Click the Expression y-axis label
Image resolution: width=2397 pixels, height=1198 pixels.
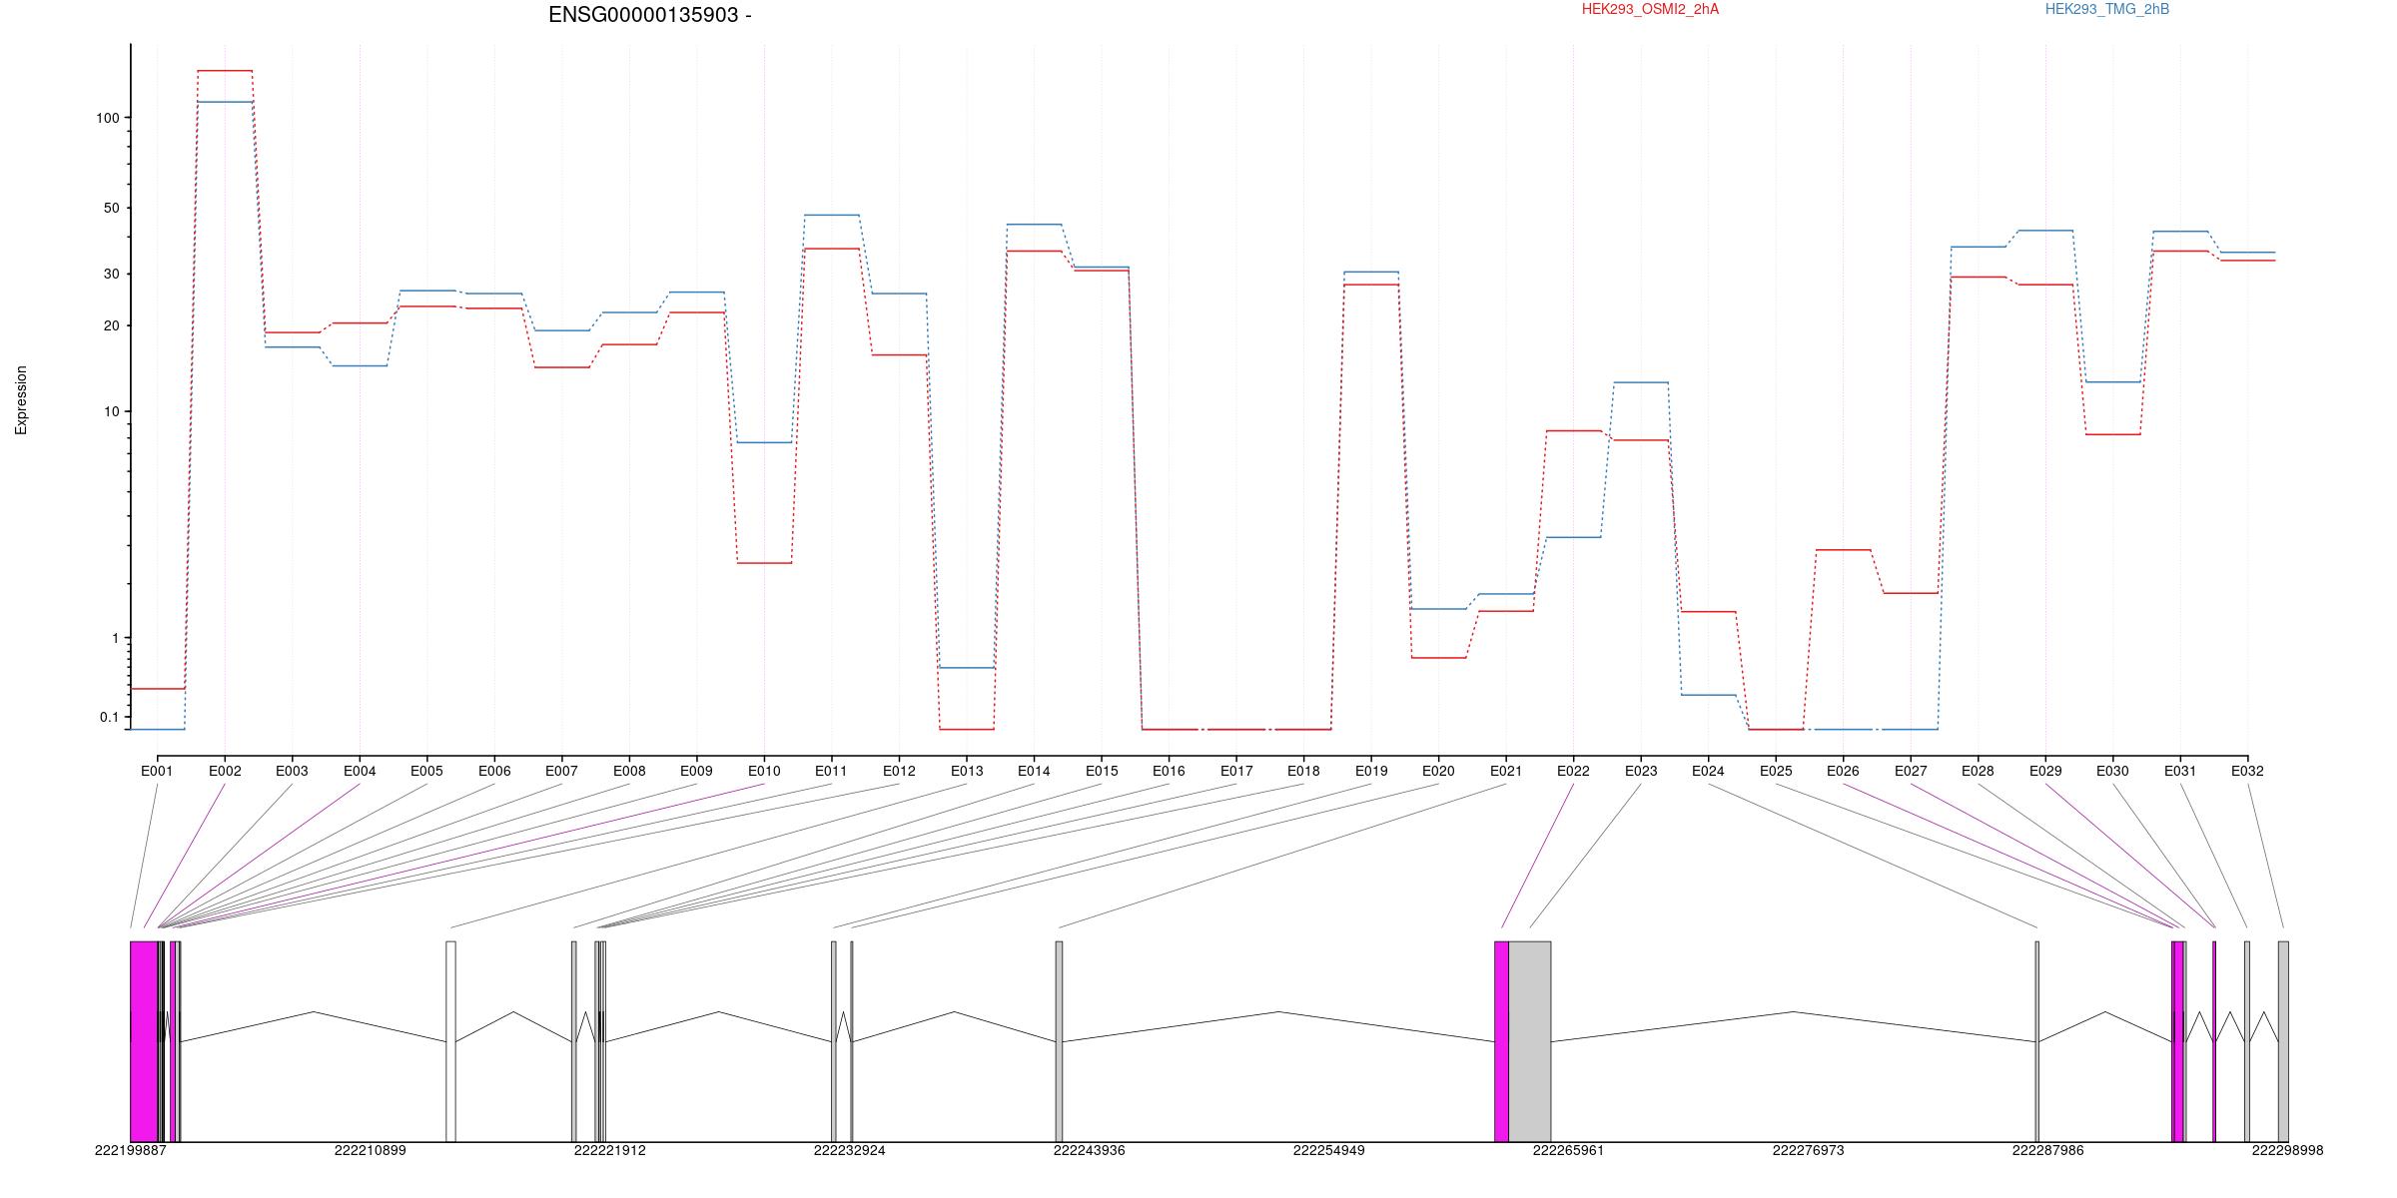click(21, 400)
